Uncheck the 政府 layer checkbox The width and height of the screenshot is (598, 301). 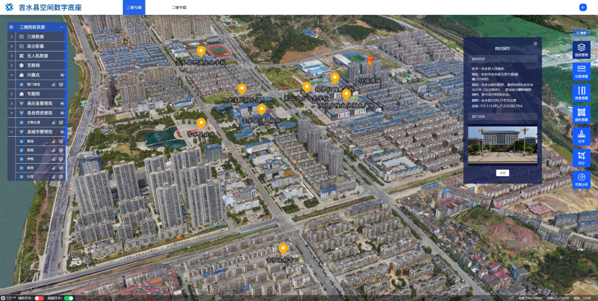(22, 168)
